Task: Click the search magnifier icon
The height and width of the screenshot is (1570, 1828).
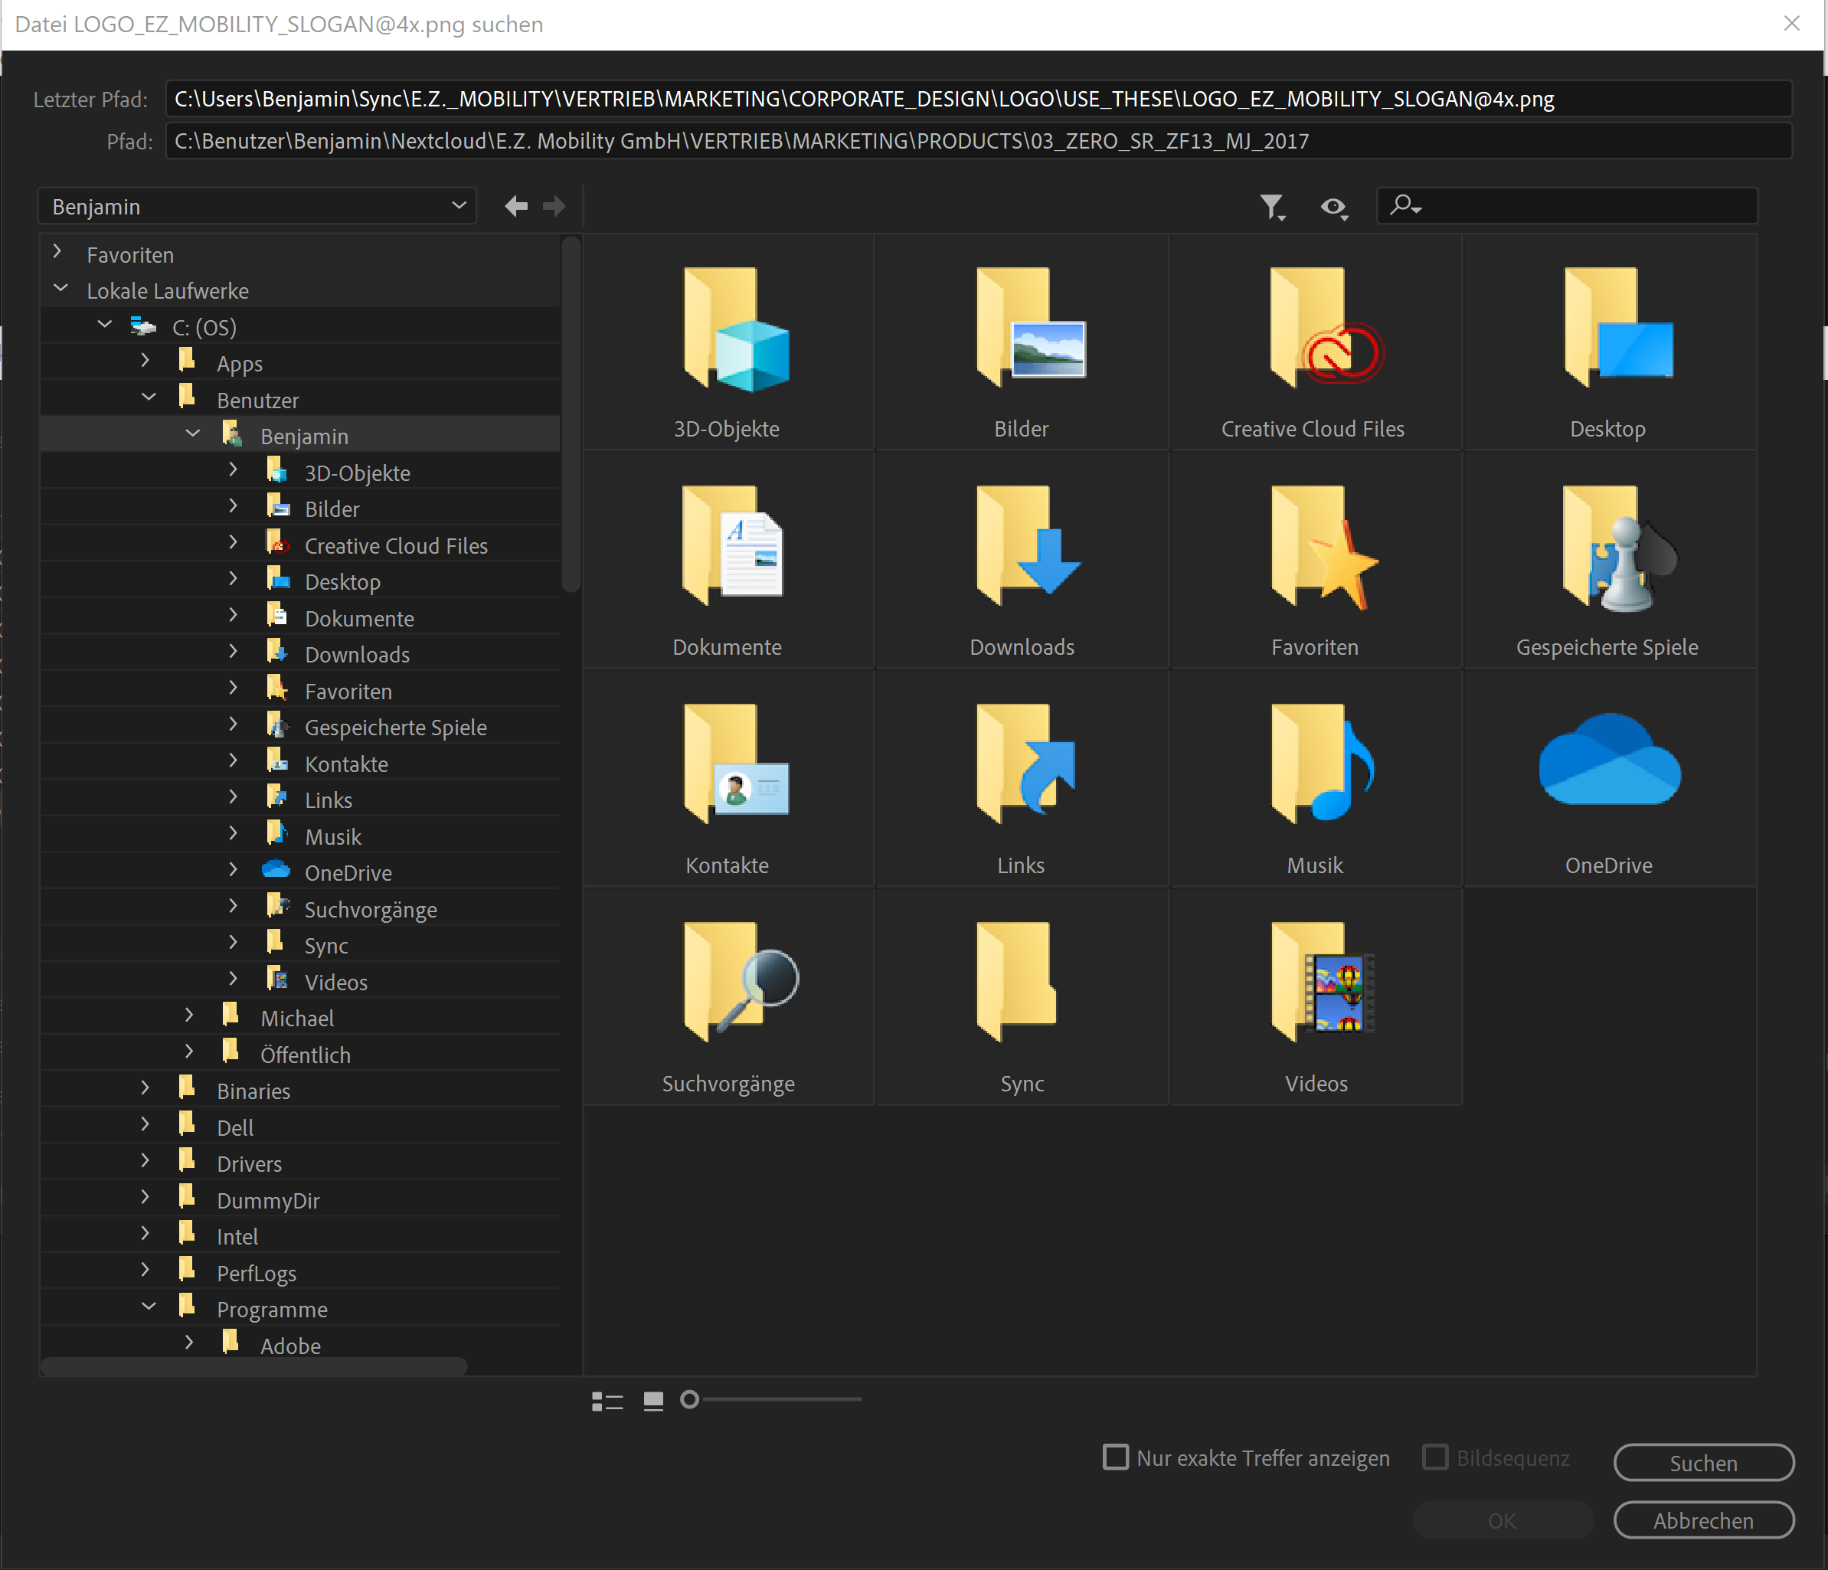Action: (1407, 207)
